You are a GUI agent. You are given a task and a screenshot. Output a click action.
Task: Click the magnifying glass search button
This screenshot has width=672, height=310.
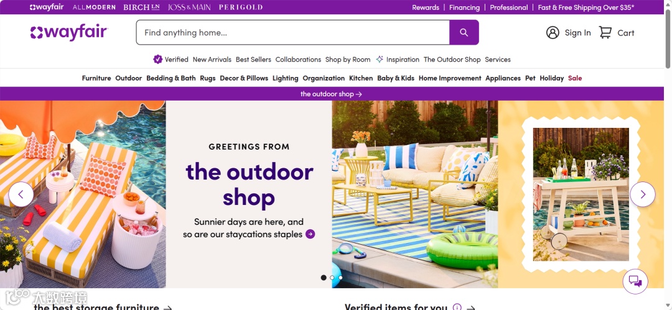pos(464,32)
